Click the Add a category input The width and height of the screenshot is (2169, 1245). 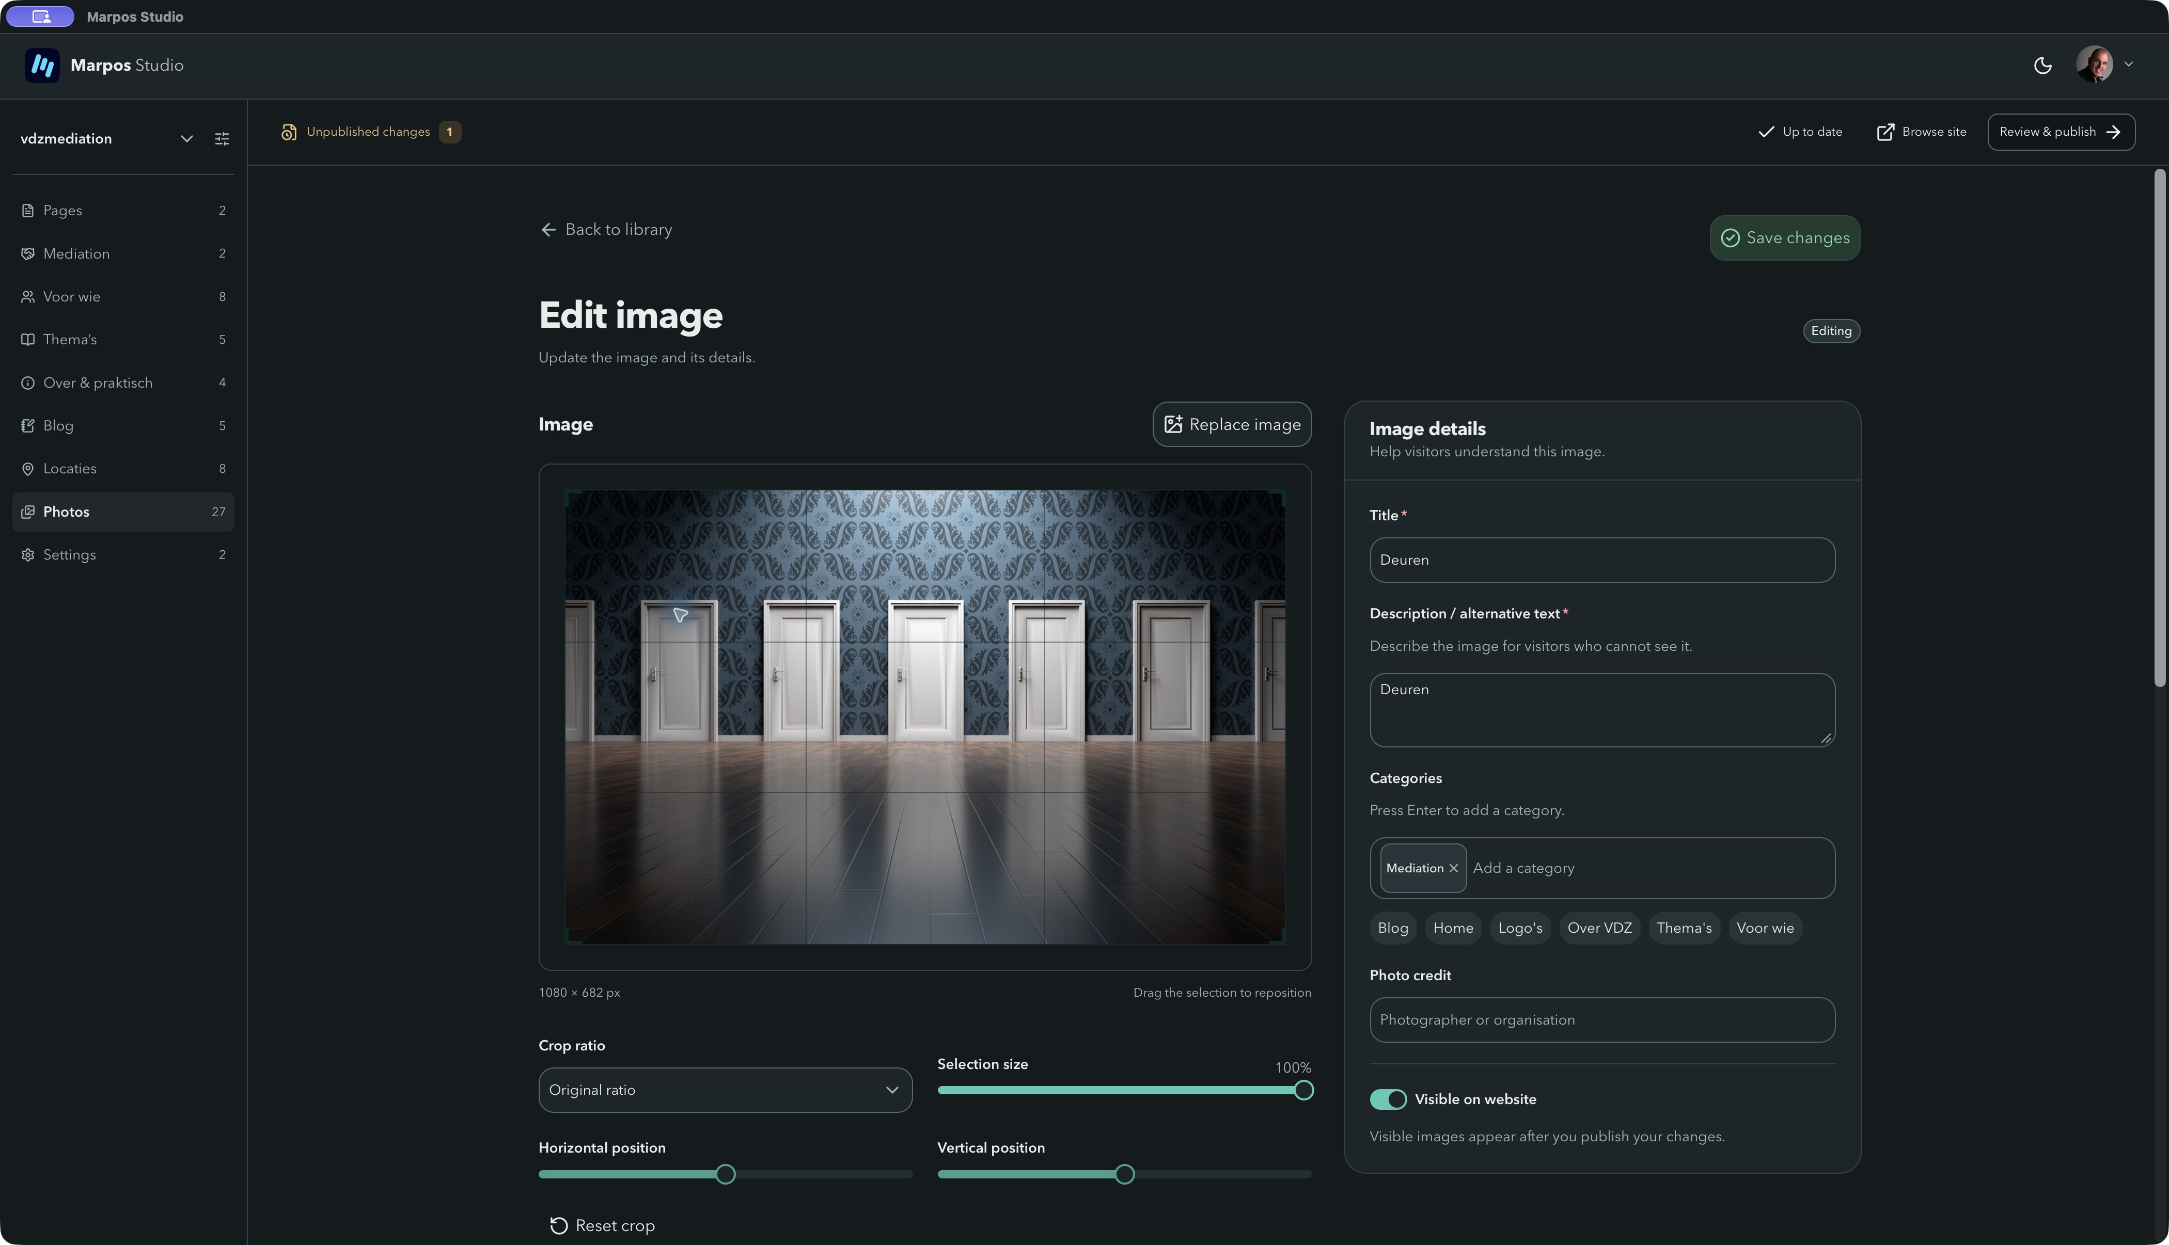coord(1647,868)
